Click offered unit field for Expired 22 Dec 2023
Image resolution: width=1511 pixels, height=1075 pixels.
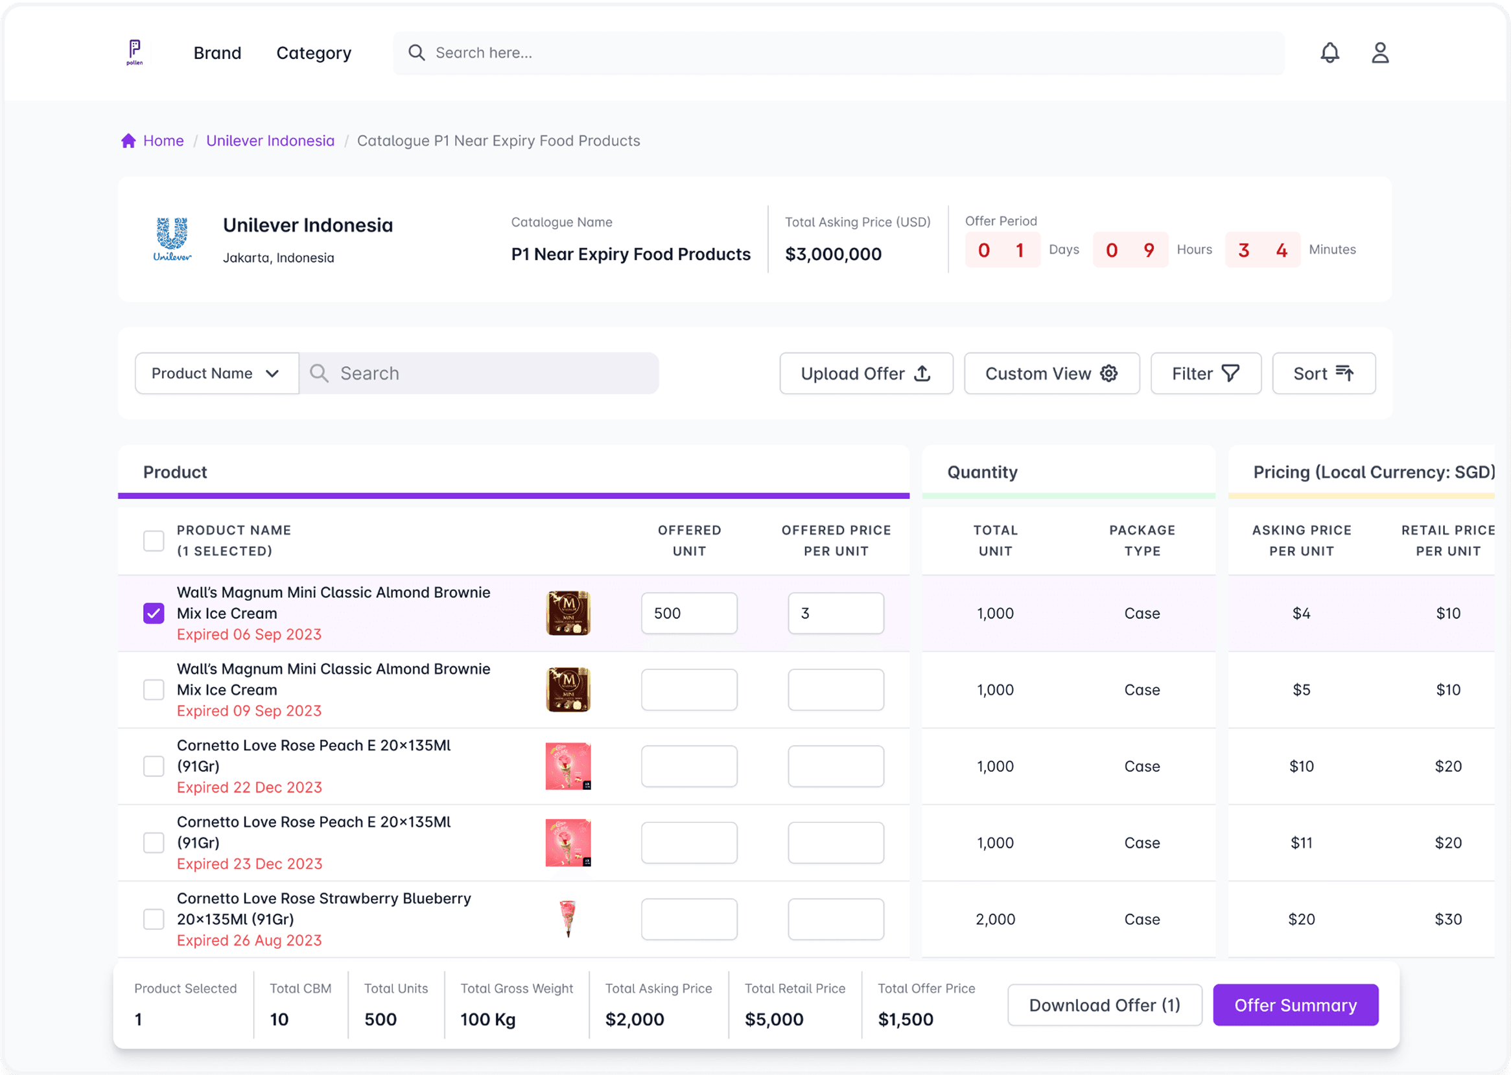(x=688, y=767)
